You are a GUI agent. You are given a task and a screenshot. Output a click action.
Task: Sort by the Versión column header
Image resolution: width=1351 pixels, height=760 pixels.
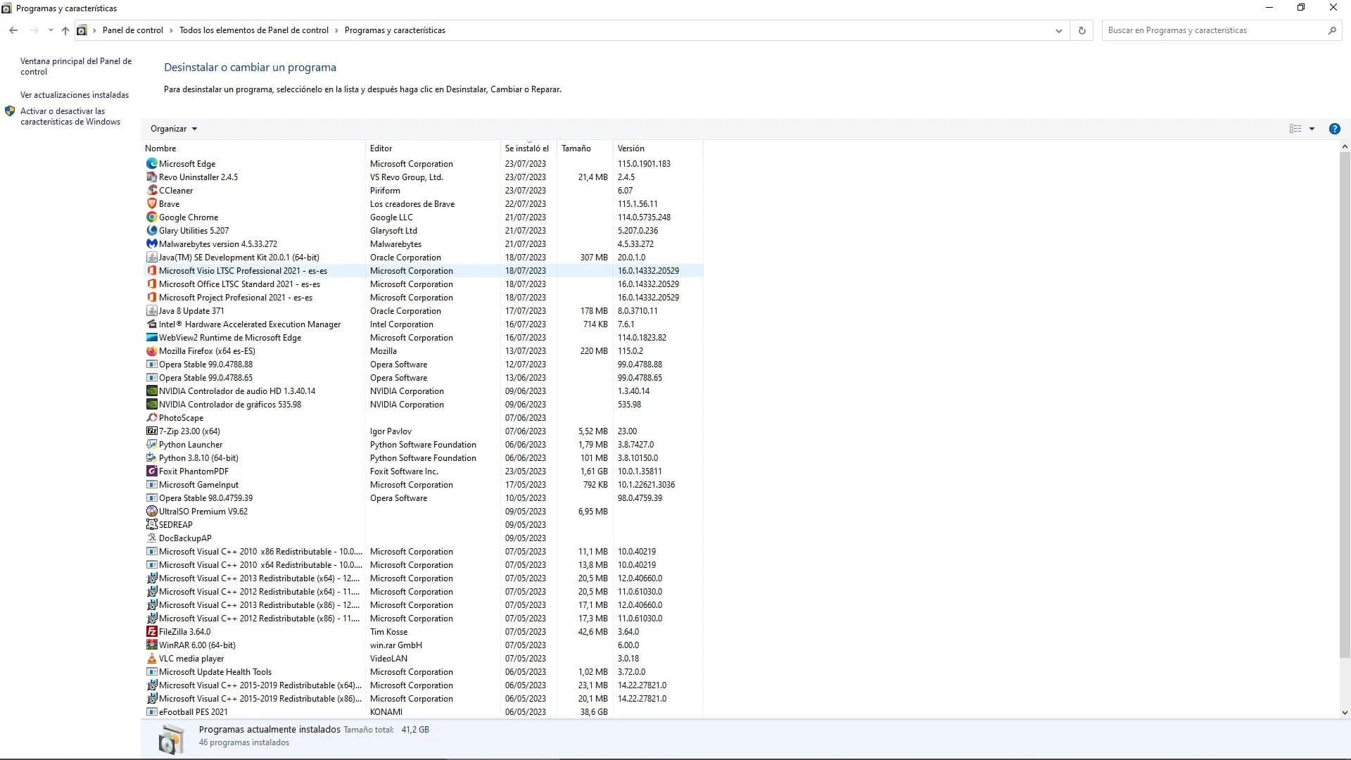pos(658,148)
